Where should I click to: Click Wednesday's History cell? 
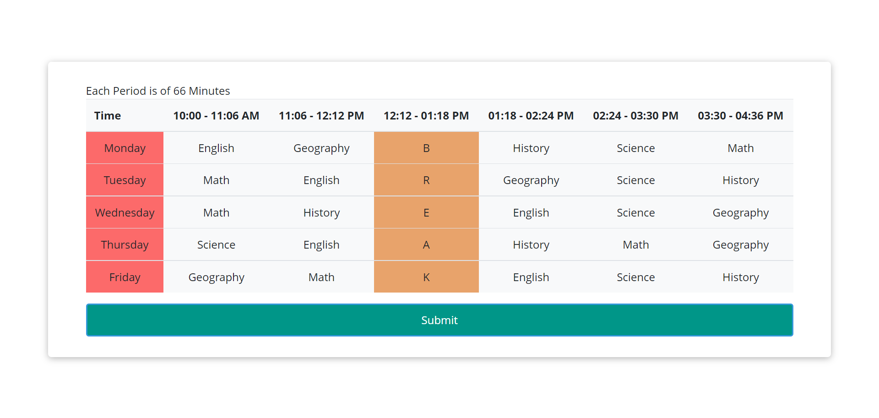point(321,212)
